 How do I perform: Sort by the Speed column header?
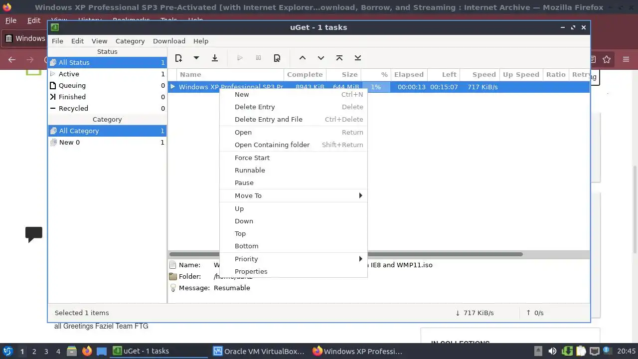pos(480,74)
